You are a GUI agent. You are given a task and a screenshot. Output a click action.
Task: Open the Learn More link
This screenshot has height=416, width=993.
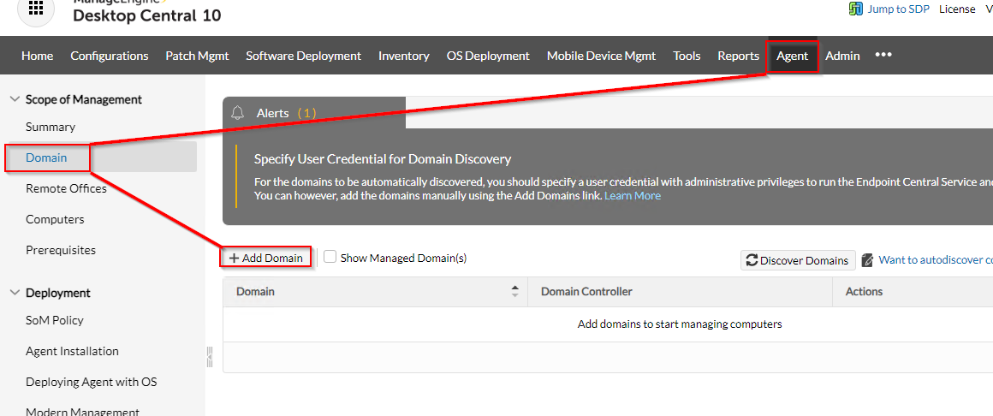click(x=632, y=196)
